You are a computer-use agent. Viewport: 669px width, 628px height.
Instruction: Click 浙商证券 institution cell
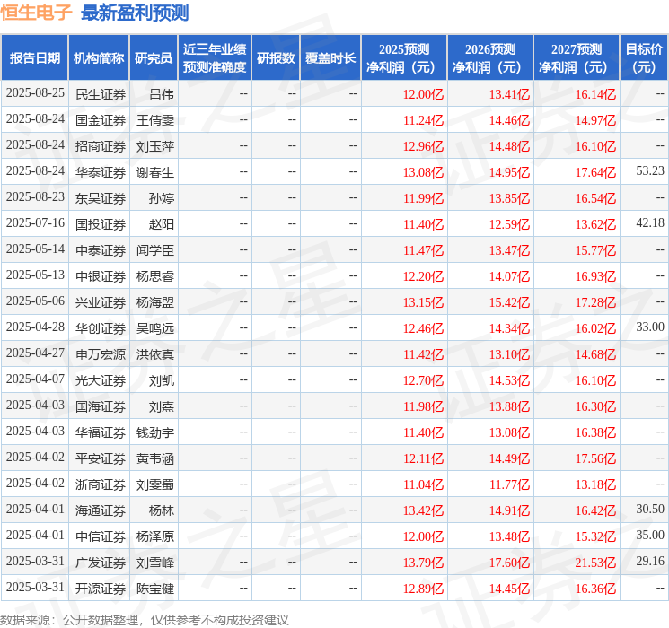point(101,484)
